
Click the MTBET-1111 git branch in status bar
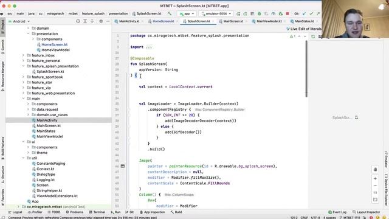[350, 218]
